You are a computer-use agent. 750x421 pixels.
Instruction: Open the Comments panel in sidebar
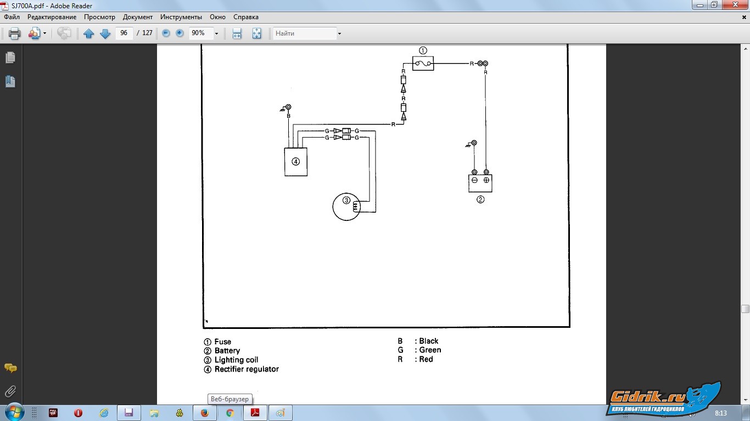(x=10, y=368)
